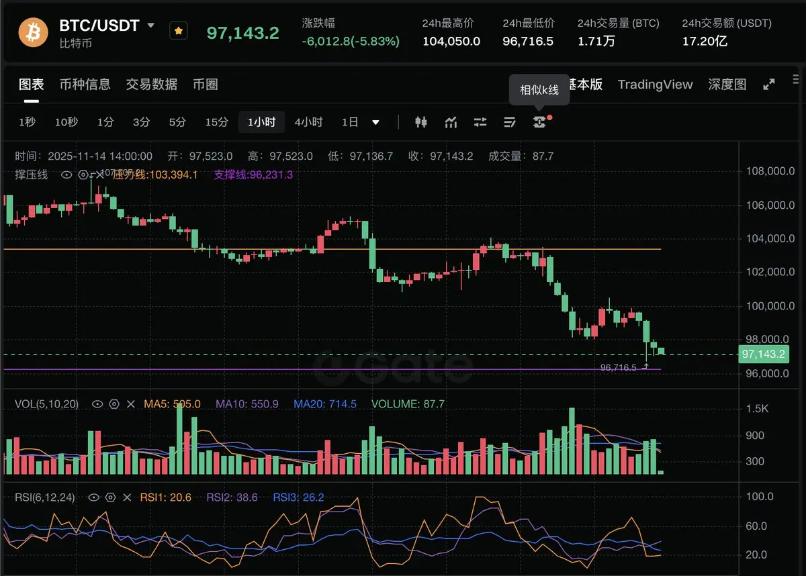Click the 24h最低价 value 96,716.5

point(528,41)
